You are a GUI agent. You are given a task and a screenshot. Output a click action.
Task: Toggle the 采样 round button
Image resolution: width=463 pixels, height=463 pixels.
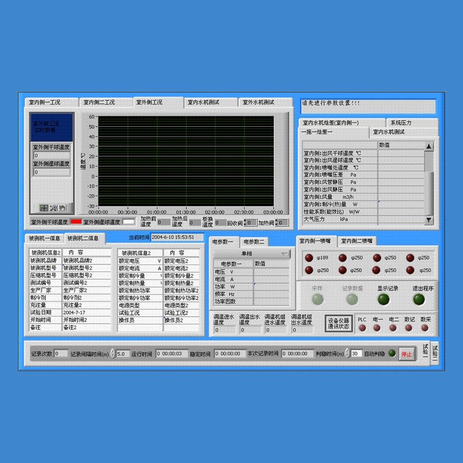318,299
